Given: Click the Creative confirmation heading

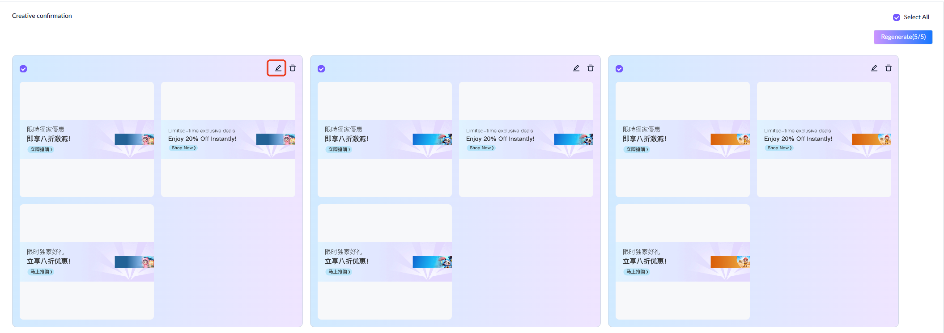Looking at the screenshot, I should (x=42, y=16).
